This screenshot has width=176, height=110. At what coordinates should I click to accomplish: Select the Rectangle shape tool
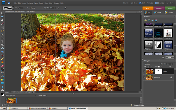click(2, 83)
